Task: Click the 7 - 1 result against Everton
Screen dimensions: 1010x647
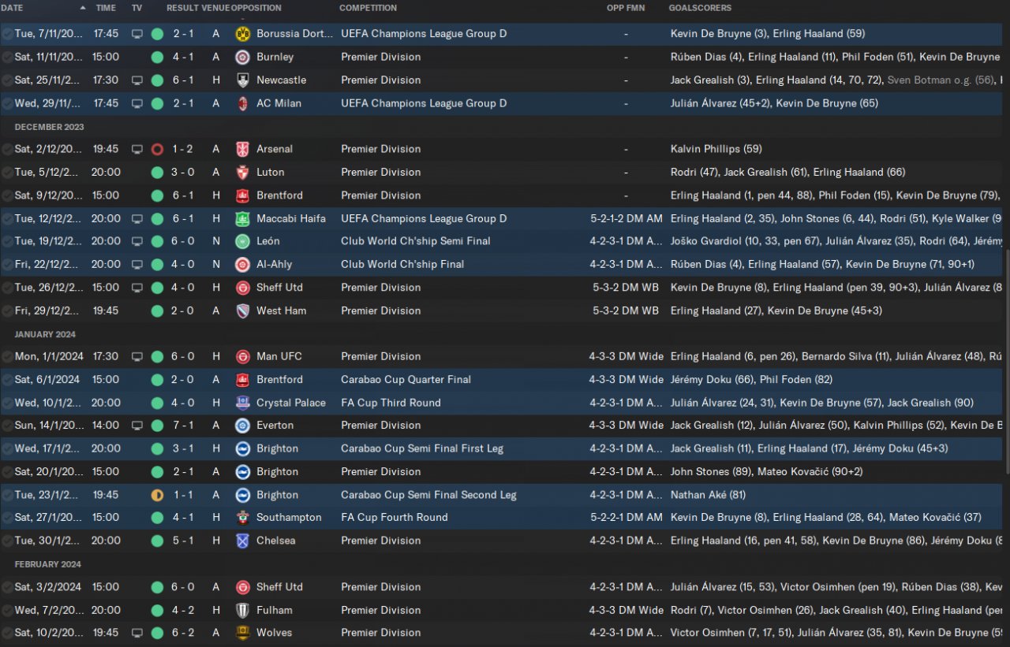Action: pyautogui.click(x=183, y=426)
